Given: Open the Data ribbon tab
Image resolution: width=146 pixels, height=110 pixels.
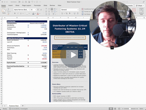Looking at the screenshot, I should click(45, 5).
